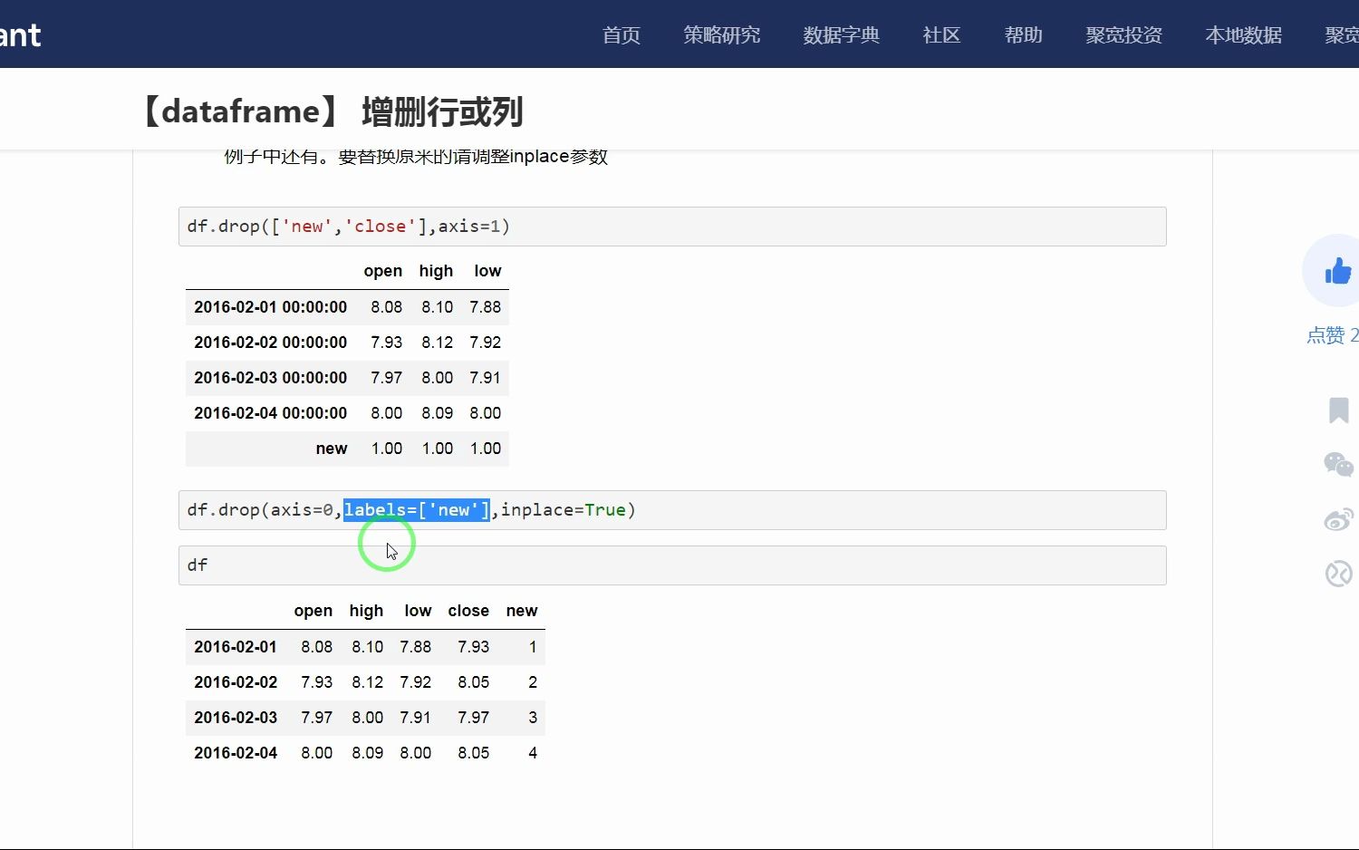This screenshot has width=1359, height=850.
Task: Click row label 2016-02-04 00:00:00
Action: [x=270, y=413]
